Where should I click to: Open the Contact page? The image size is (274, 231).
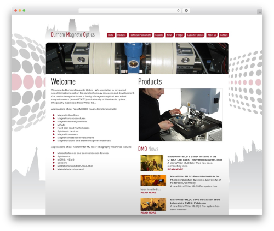[224, 35]
